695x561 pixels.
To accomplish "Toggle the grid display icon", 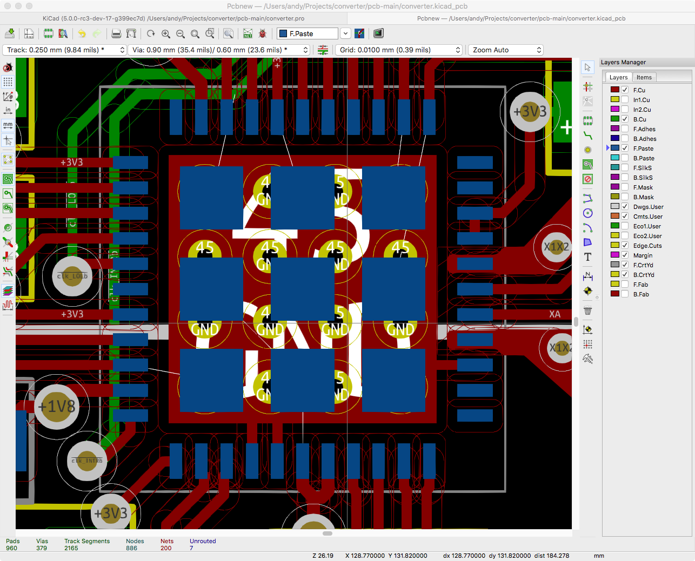I will (x=8, y=82).
